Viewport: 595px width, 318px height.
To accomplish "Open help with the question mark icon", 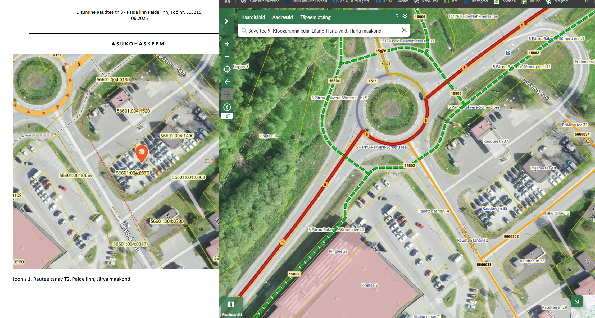I will [x=397, y=16].
